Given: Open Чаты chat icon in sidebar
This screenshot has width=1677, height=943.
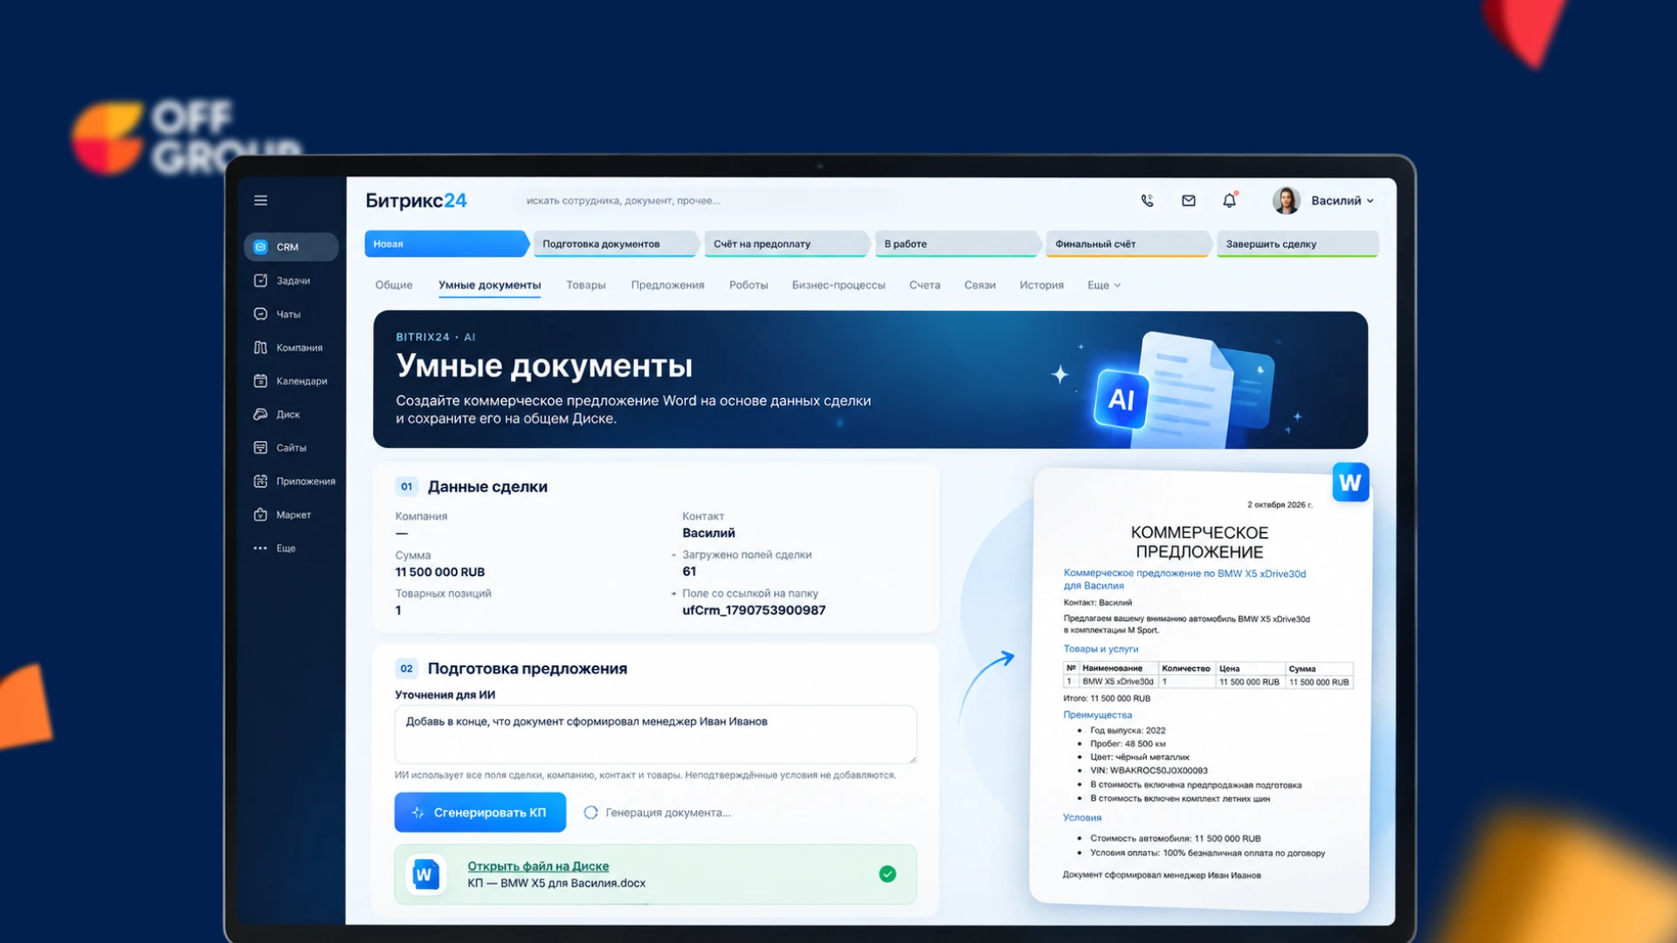Looking at the screenshot, I should (260, 314).
